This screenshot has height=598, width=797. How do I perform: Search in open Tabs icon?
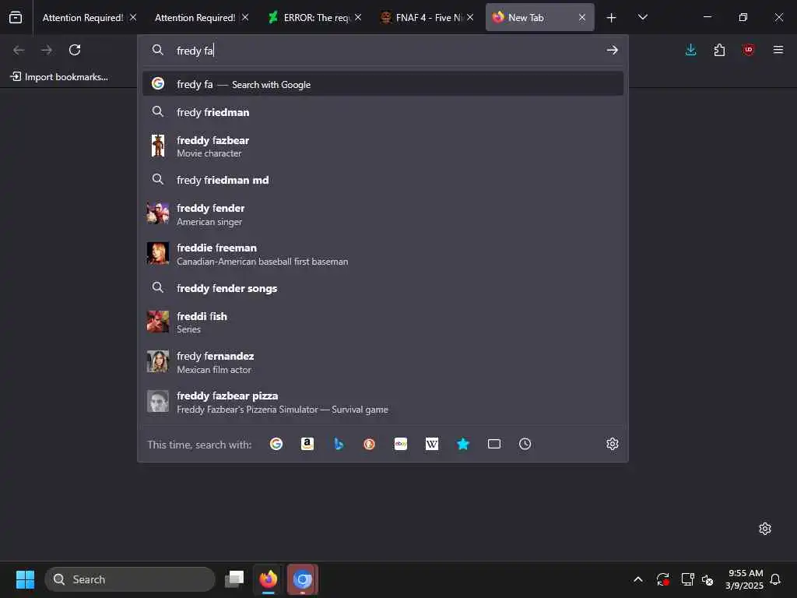494,444
